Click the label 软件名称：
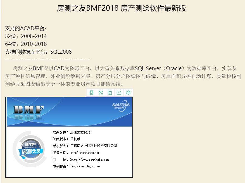Viewport: 245px width, 183px height. pyautogui.click(x=61, y=132)
